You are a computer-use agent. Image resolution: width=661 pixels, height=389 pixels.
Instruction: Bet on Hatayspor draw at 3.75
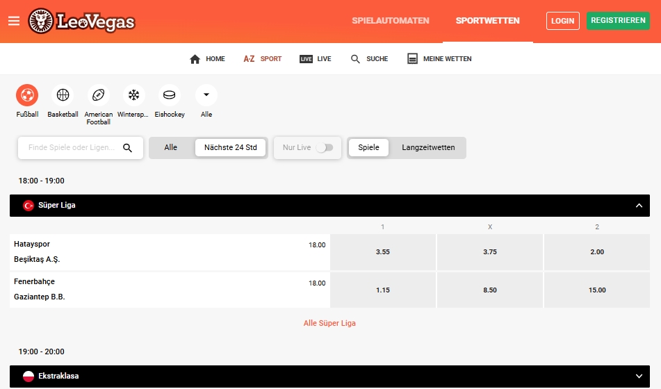490,252
